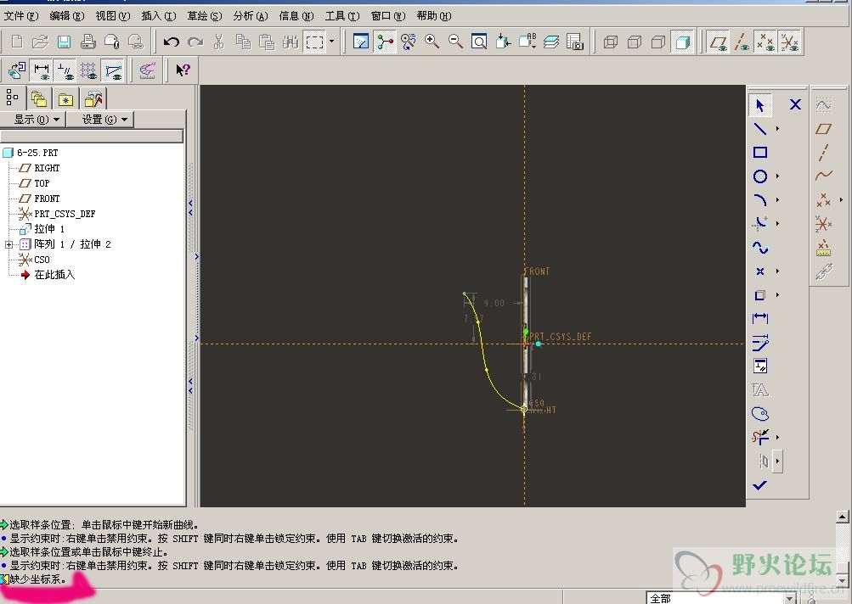
Task: Open the sketcher Palette tool
Action: coord(760,414)
